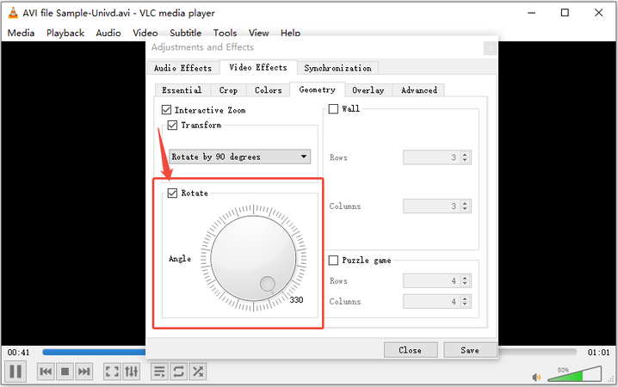Open the Playback menu
618x387 pixels.
coord(65,33)
